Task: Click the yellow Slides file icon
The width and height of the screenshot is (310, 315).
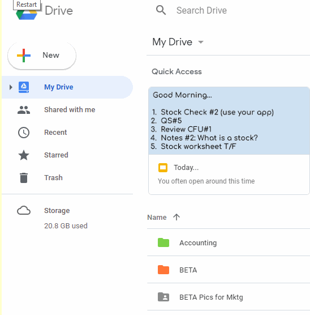Action: pos(163,168)
